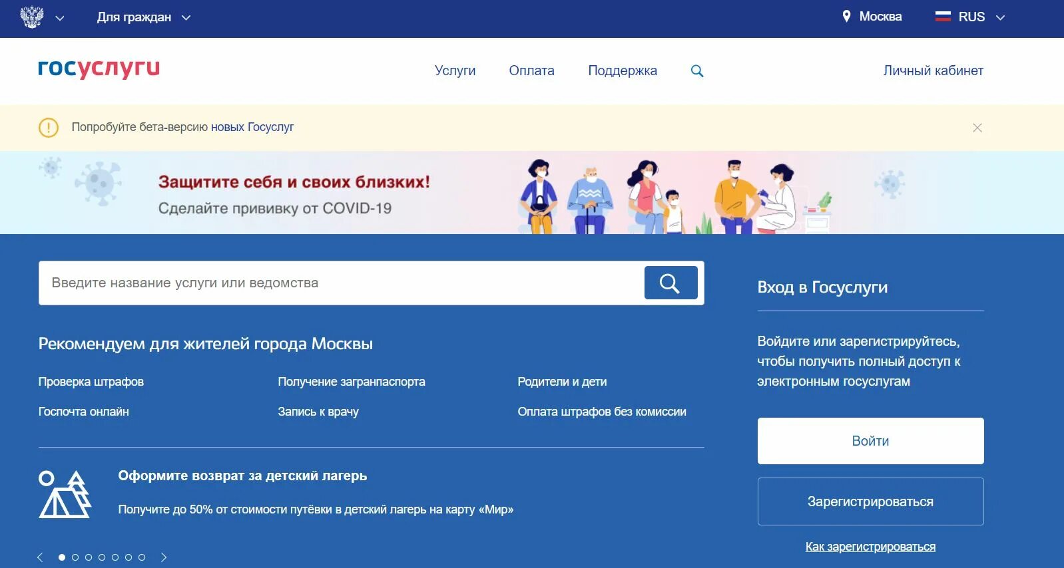Select the fifth carousel dot
The height and width of the screenshot is (568, 1064).
tap(115, 557)
